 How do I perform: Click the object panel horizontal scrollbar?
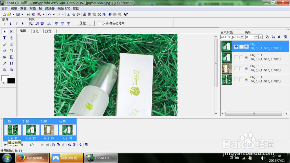[x=253, y=114]
